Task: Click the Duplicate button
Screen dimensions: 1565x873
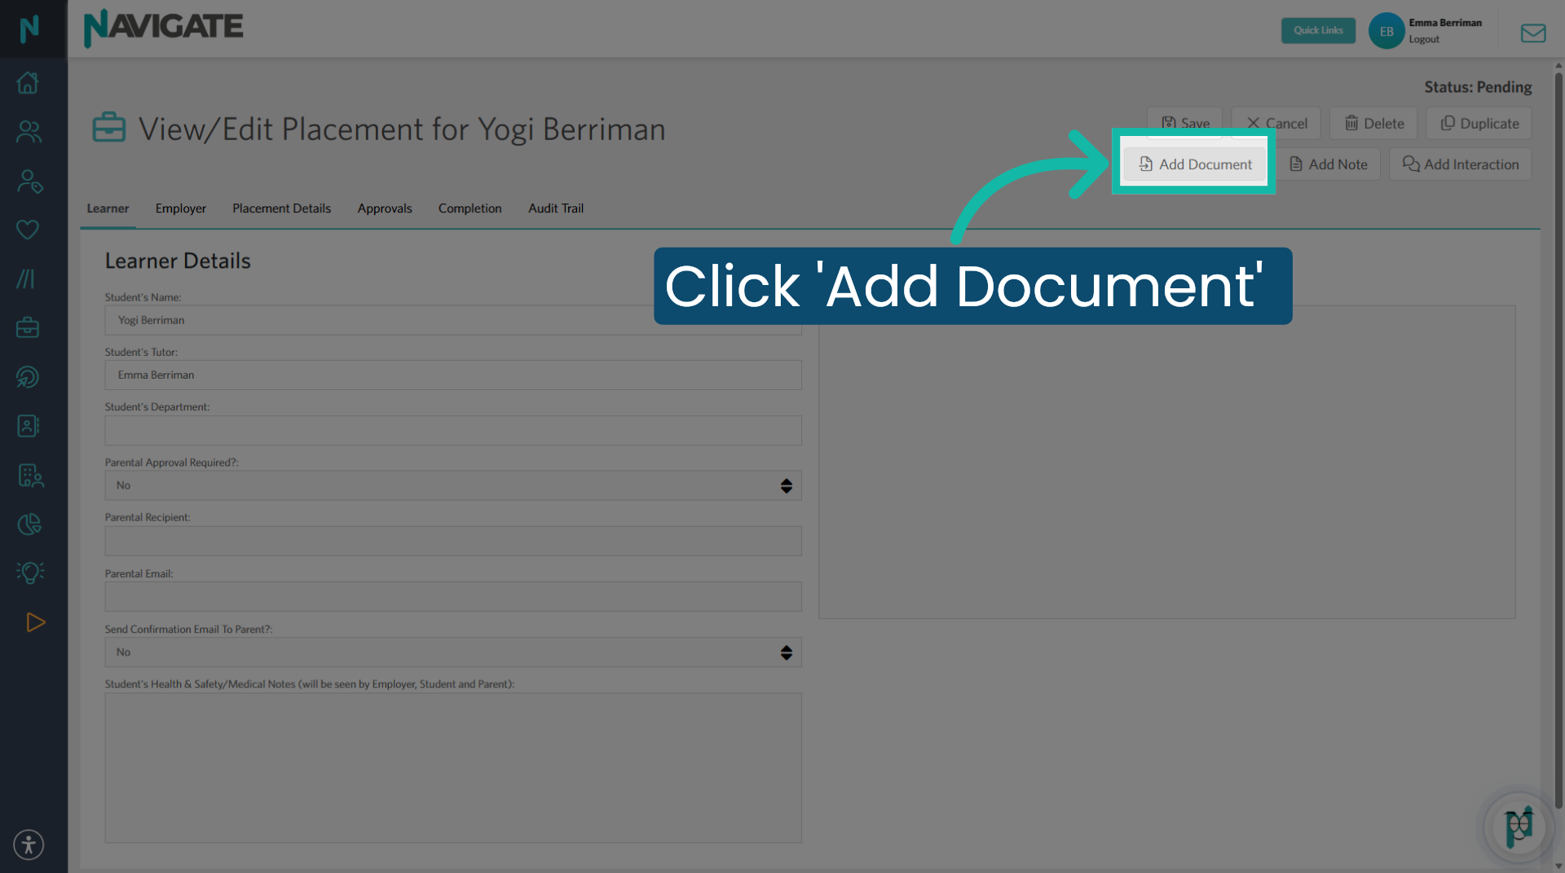Action: 1479,123
